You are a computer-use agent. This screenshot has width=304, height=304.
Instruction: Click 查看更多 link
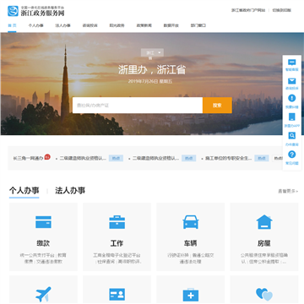coord(288,191)
